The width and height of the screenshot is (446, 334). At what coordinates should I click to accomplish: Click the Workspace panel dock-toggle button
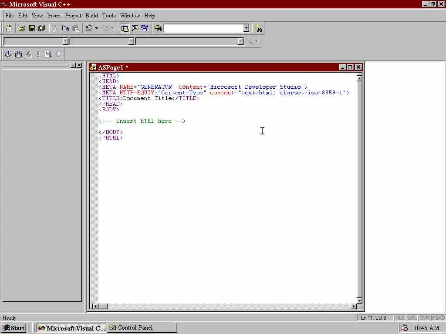(x=73, y=65)
